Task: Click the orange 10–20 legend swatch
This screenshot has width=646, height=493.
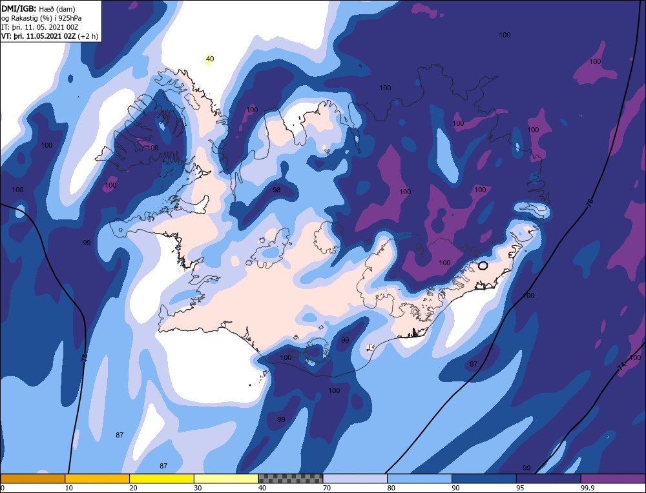Action: click(x=98, y=479)
